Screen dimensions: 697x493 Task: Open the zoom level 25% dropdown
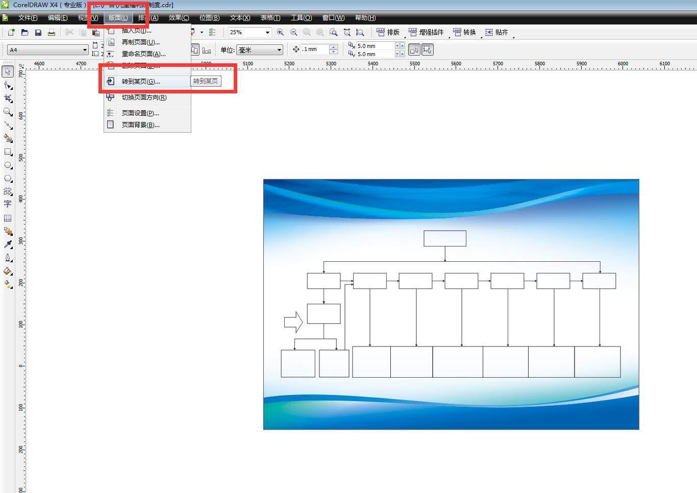267,32
